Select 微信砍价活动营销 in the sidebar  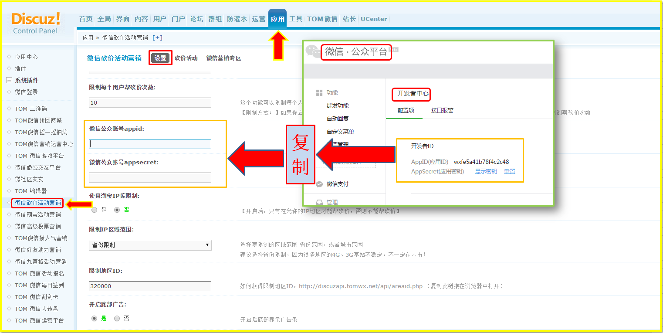point(38,203)
